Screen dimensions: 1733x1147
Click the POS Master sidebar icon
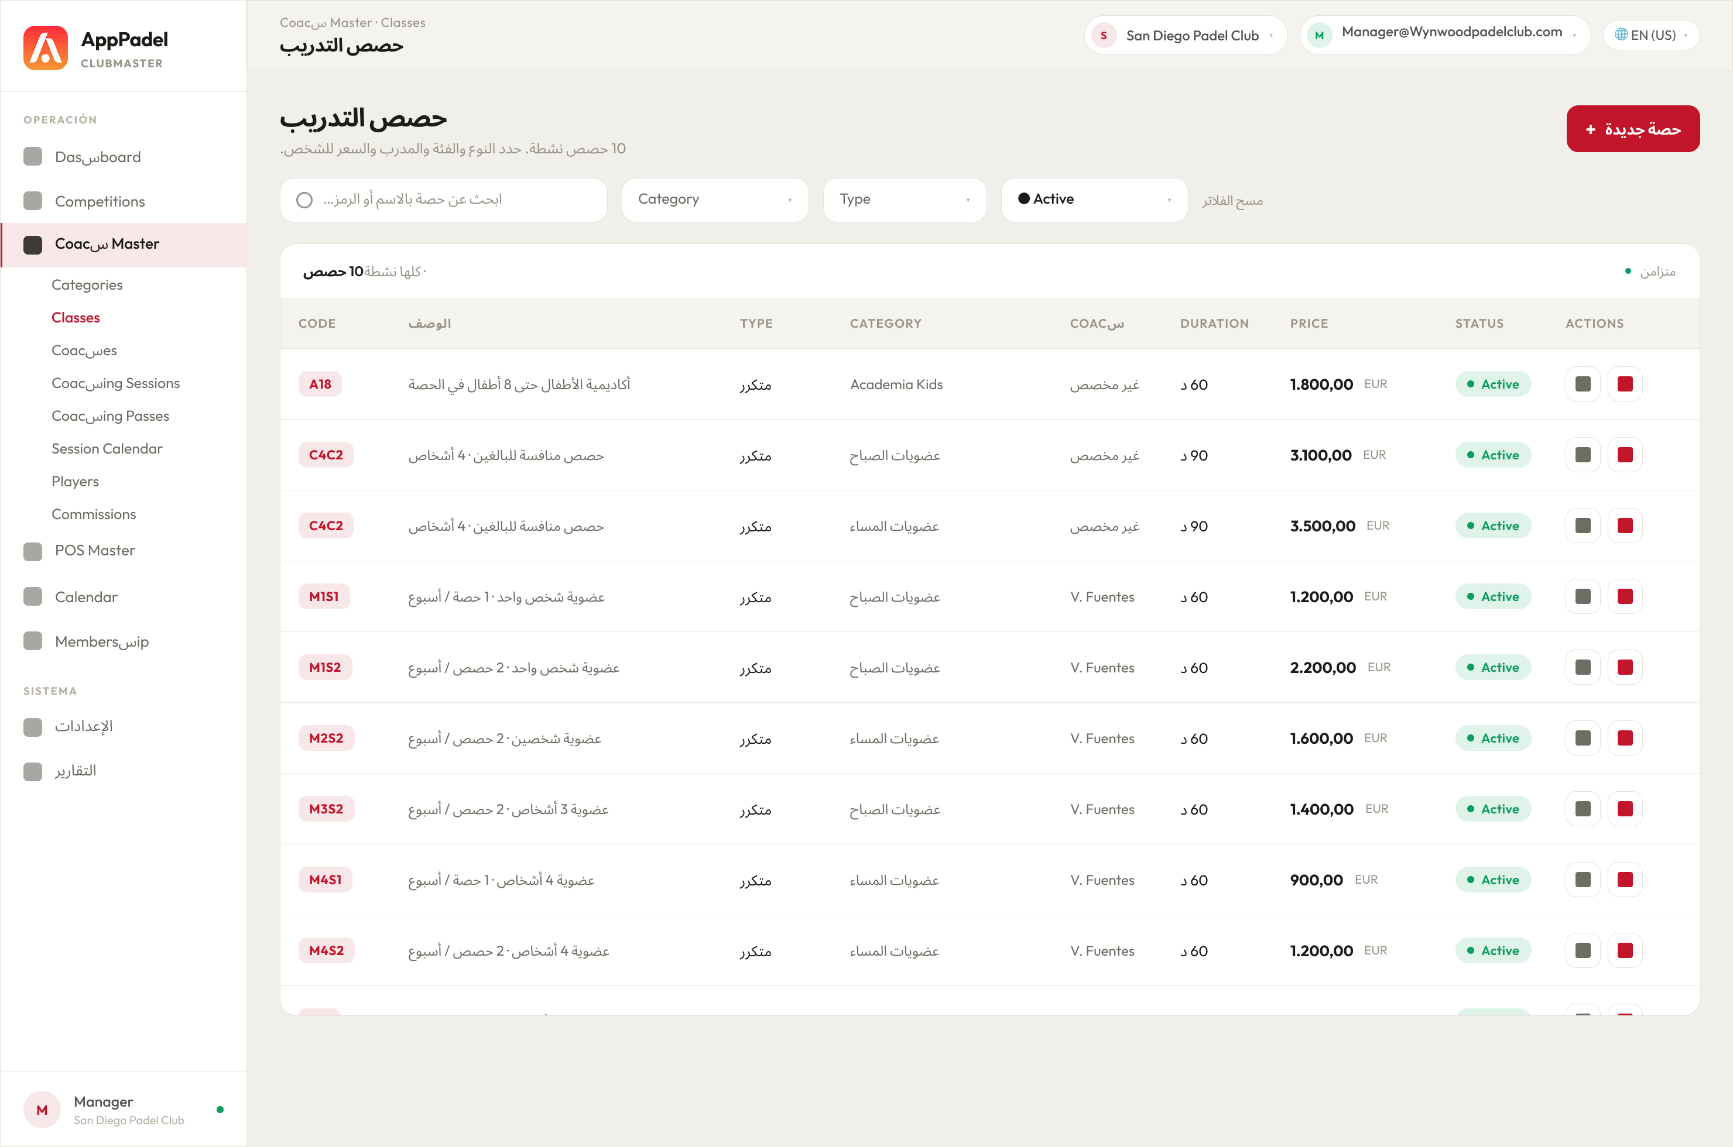33,551
